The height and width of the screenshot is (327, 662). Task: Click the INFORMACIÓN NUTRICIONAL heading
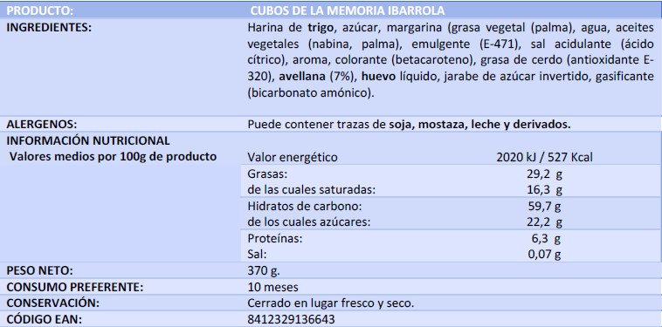tap(89, 140)
